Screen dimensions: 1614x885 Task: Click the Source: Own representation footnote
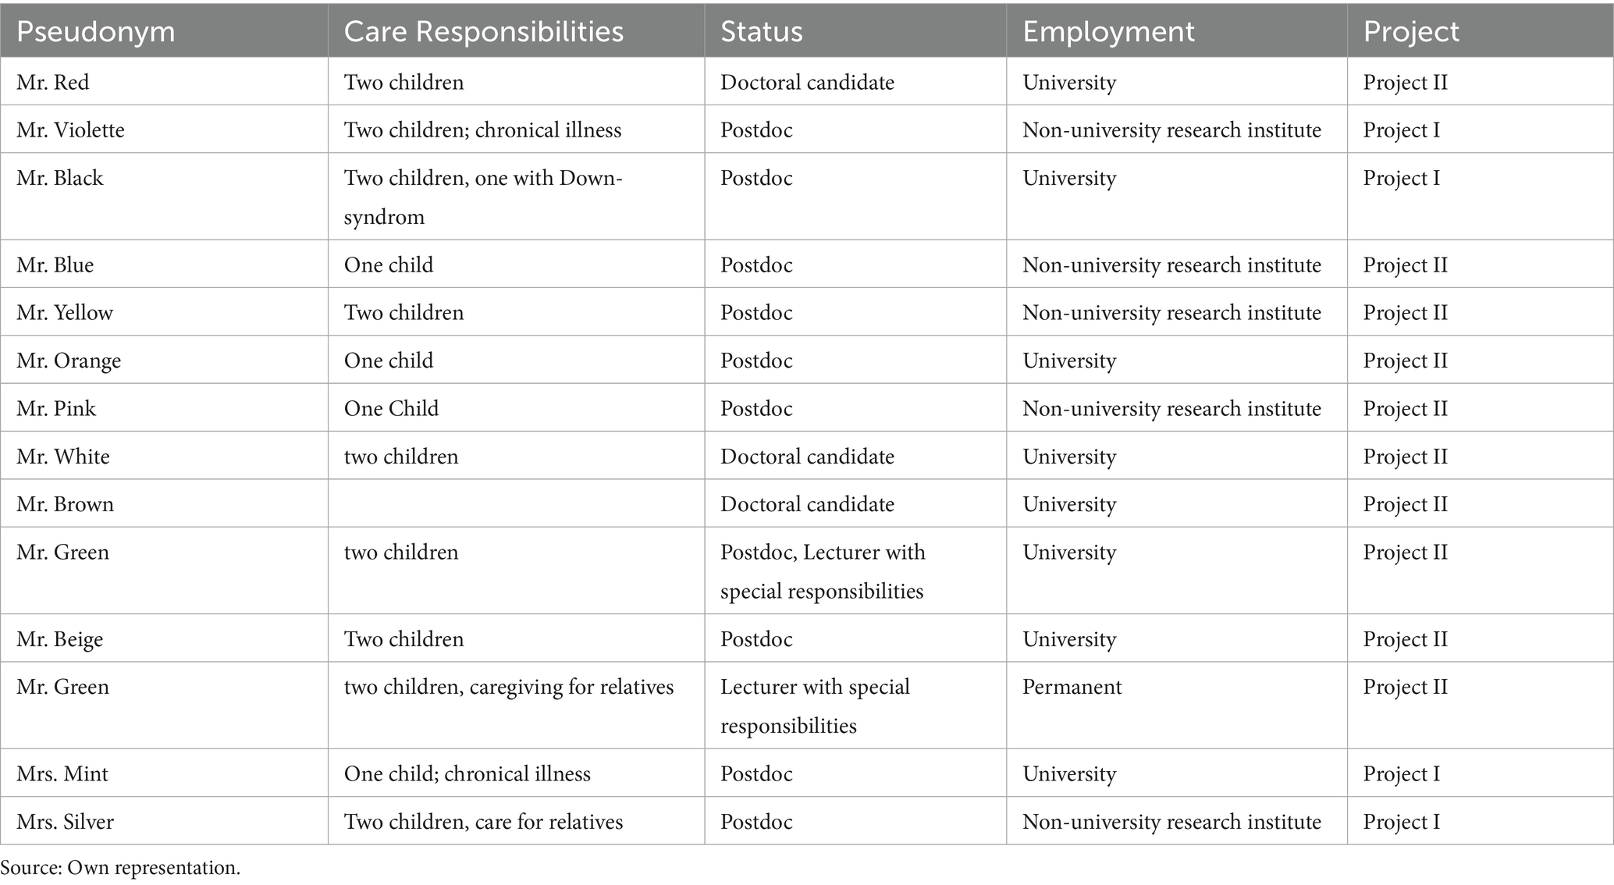120,868
